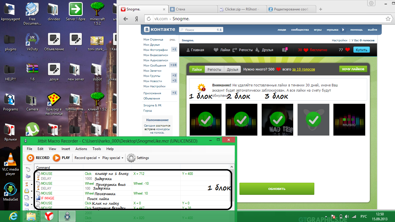The image size is (395, 222).
Task: Click the VK music player play arrow
Action: 343,29
